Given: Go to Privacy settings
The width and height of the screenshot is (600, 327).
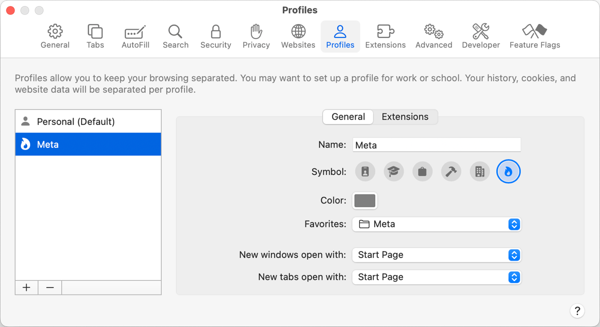Looking at the screenshot, I should [x=256, y=36].
